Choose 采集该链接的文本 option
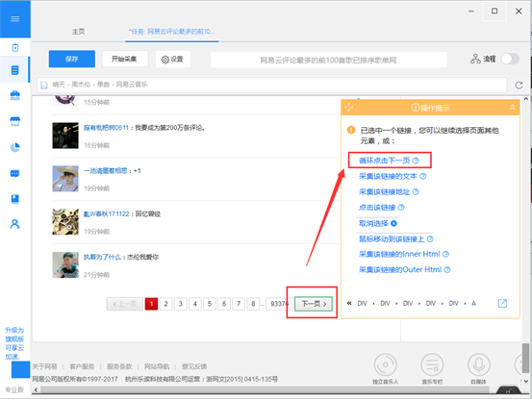The width and height of the screenshot is (532, 399). coord(388,176)
